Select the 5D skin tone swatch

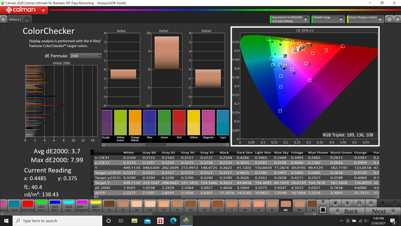[150, 206]
